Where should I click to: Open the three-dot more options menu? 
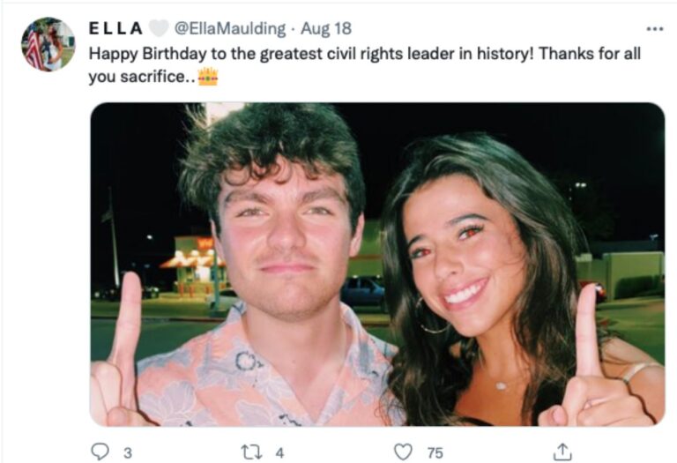tap(654, 29)
